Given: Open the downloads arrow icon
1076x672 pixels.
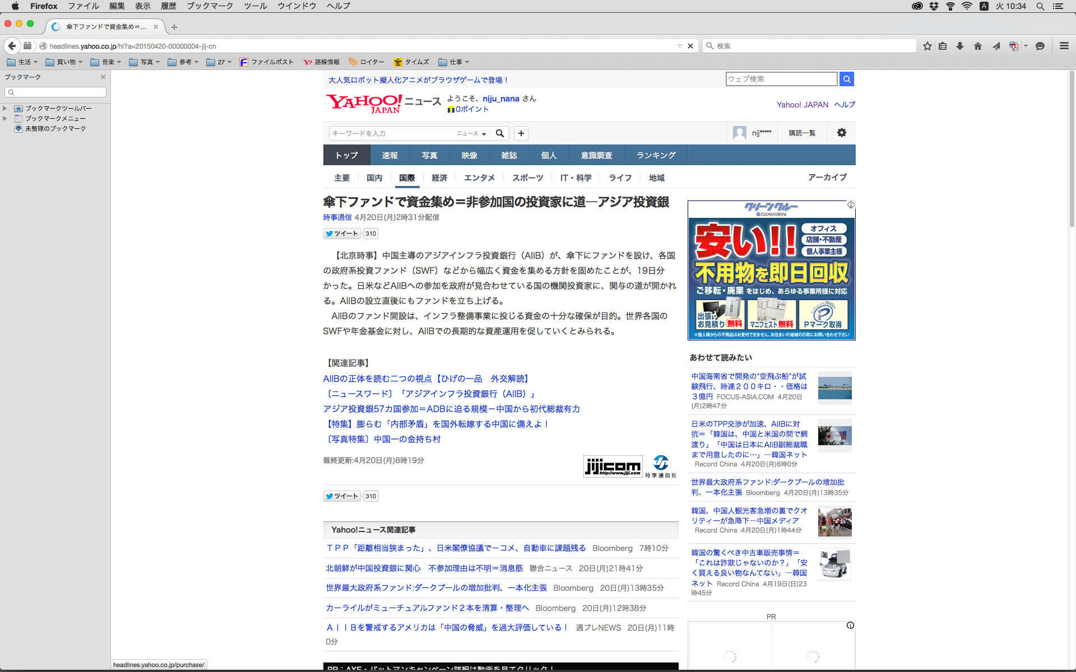Looking at the screenshot, I should pyautogui.click(x=960, y=46).
